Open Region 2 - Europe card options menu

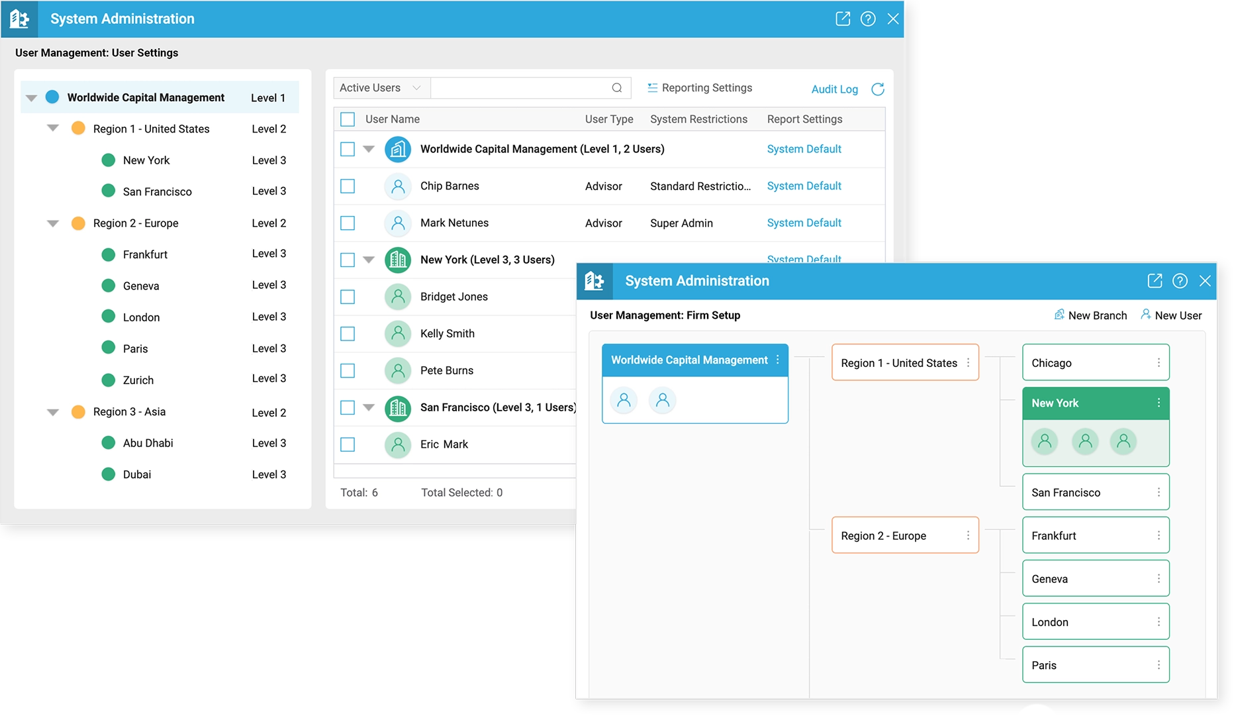pyautogui.click(x=968, y=535)
